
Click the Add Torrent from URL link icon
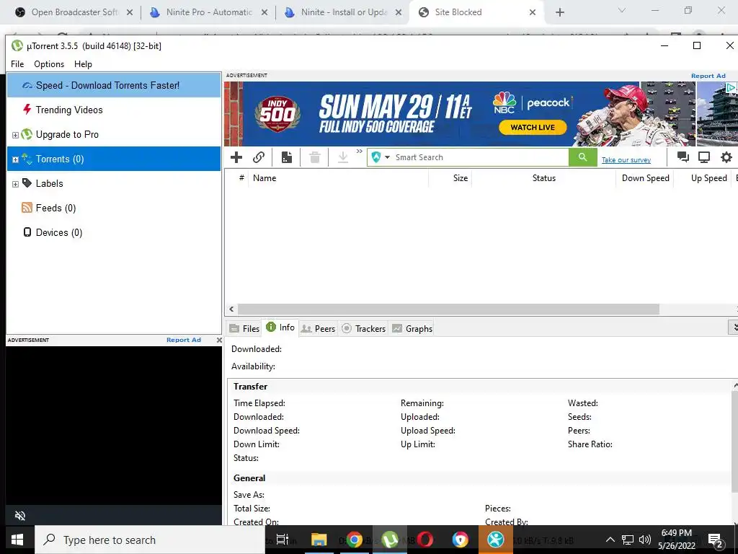[x=259, y=157]
